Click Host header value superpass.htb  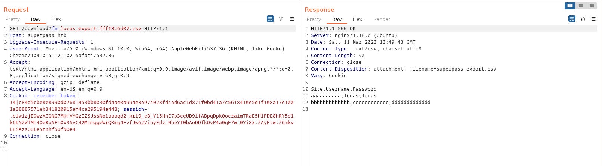(47, 35)
